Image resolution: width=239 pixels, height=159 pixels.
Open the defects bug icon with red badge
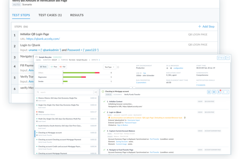tap(219, 92)
